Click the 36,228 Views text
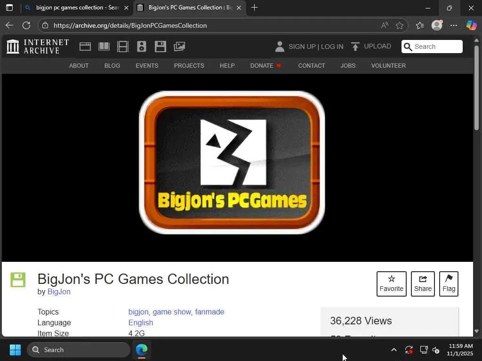The width and height of the screenshot is (482, 361). click(361, 321)
